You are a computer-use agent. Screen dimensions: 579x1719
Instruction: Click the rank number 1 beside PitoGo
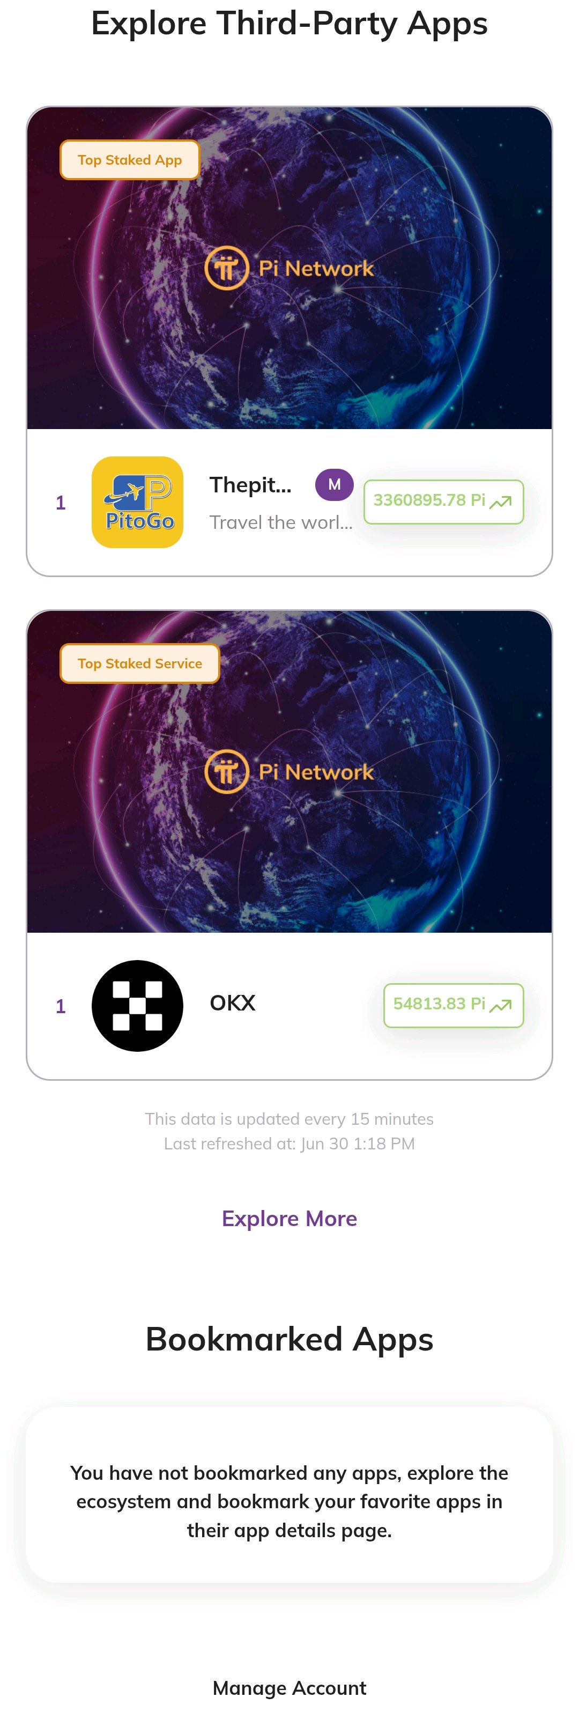click(x=61, y=503)
